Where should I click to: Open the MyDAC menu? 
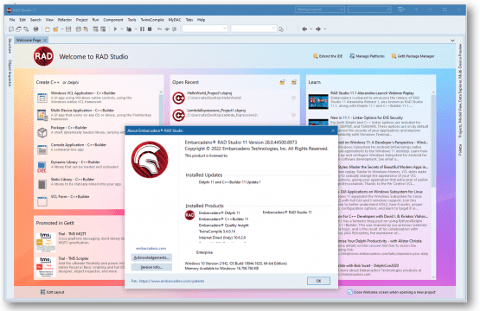pos(175,20)
